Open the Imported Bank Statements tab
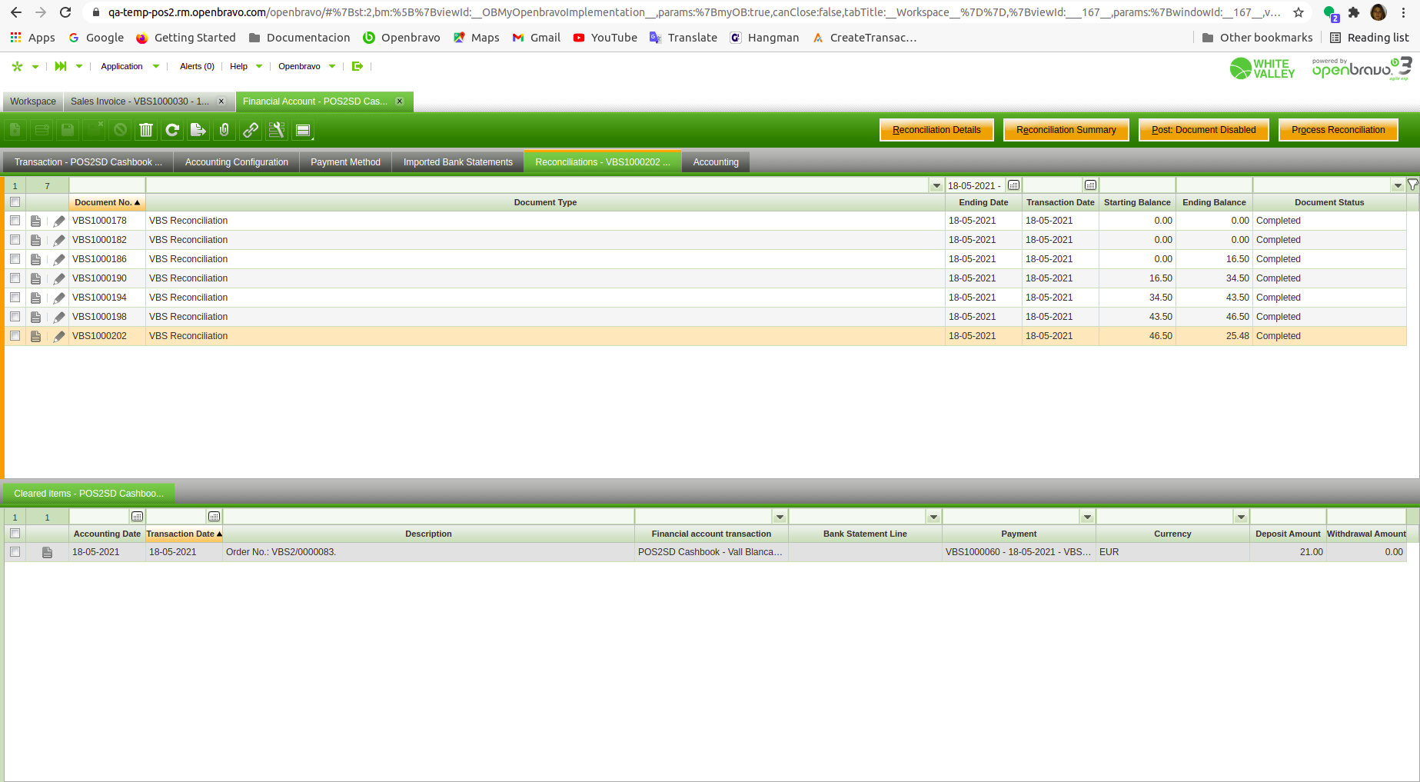1420x782 pixels. 458,162
